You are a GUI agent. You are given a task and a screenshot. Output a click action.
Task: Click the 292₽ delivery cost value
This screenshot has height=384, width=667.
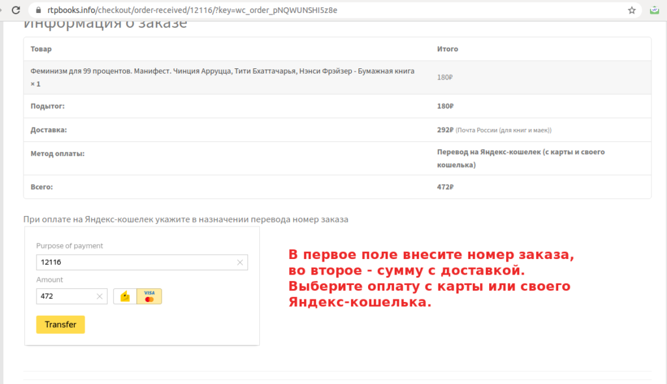446,130
